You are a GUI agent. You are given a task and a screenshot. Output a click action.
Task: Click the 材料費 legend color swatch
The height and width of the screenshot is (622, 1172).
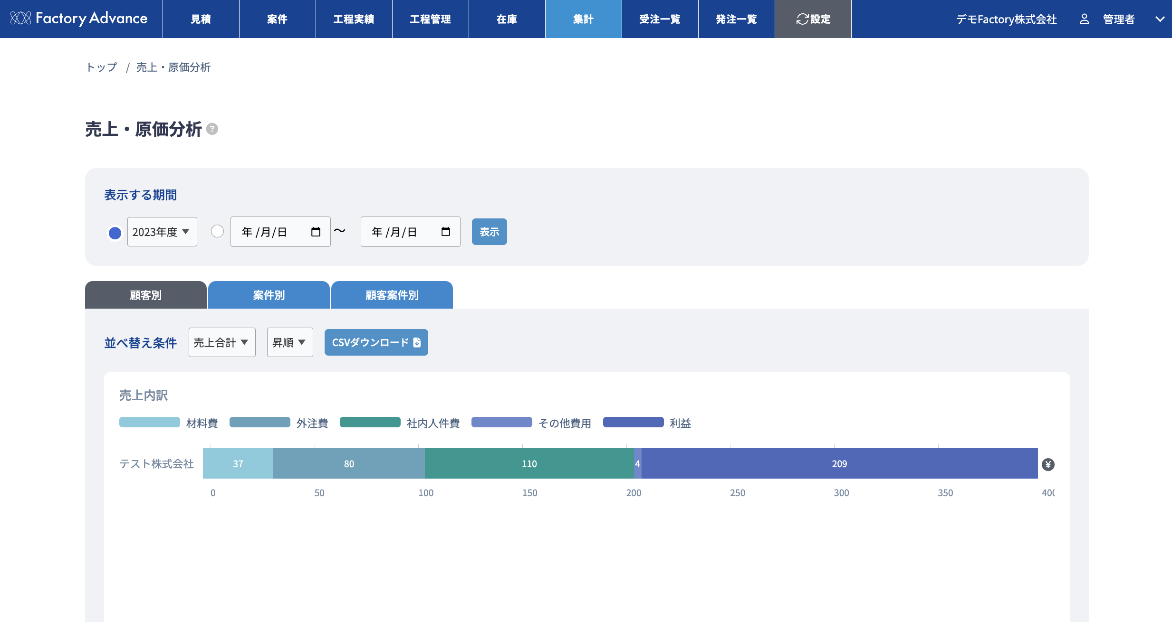[x=149, y=423]
